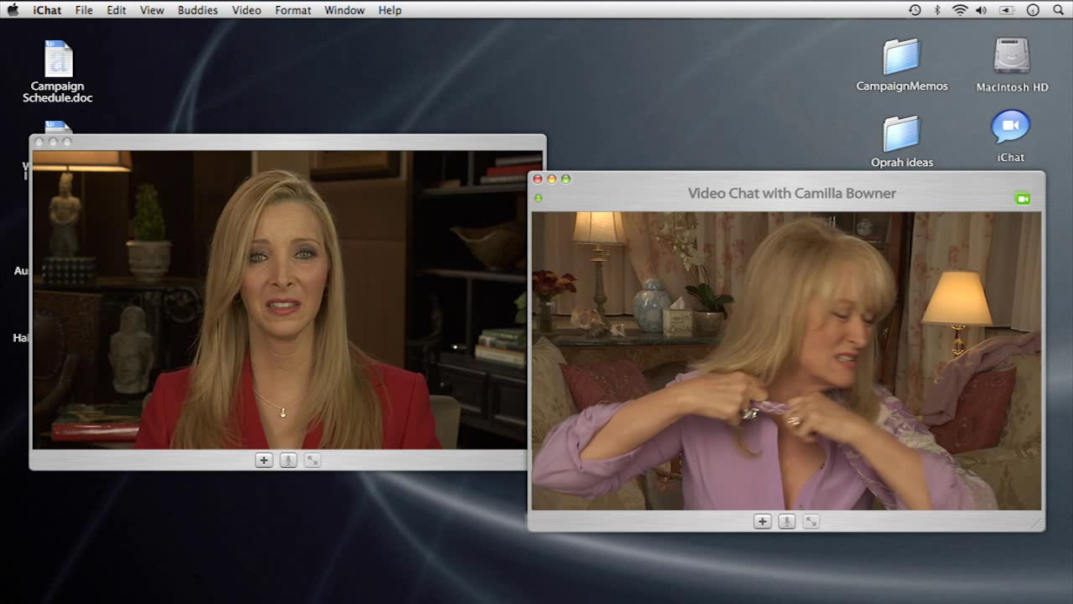Close the Camilla Bowner chat window

(x=538, y=179)
